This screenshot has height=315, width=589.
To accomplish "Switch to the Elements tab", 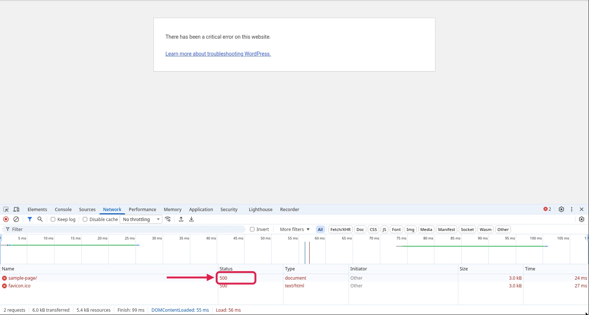I will (37, 209).
